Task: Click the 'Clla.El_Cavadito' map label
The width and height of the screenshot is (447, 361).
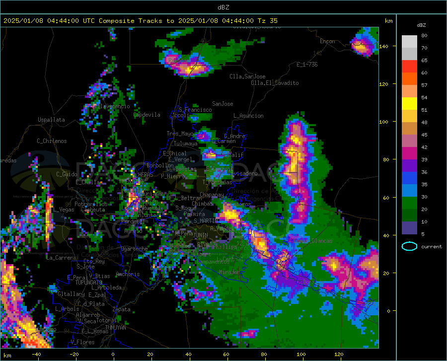Action: click(x=275, y=83)
